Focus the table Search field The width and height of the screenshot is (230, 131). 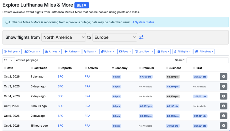click(208, 60)
